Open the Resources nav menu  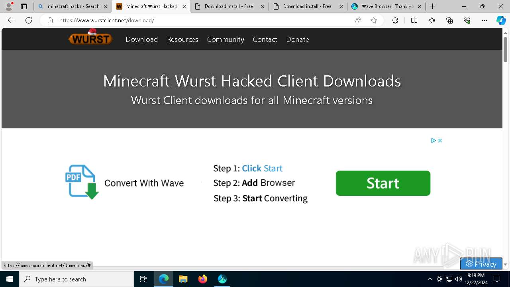coord(182,39)
